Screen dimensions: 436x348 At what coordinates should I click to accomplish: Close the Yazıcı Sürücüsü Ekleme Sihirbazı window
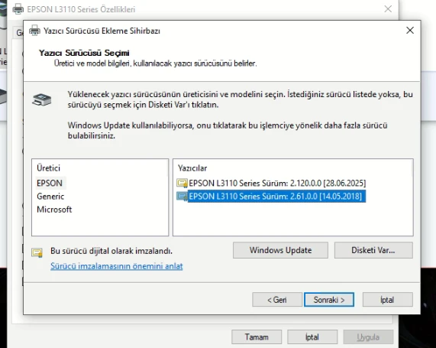click(410, 31)
